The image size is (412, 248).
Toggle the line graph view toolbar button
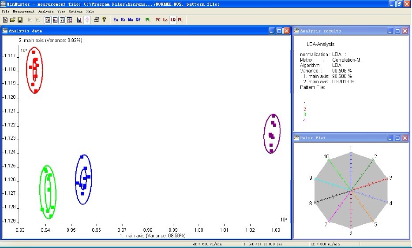[x=48, y=20]
